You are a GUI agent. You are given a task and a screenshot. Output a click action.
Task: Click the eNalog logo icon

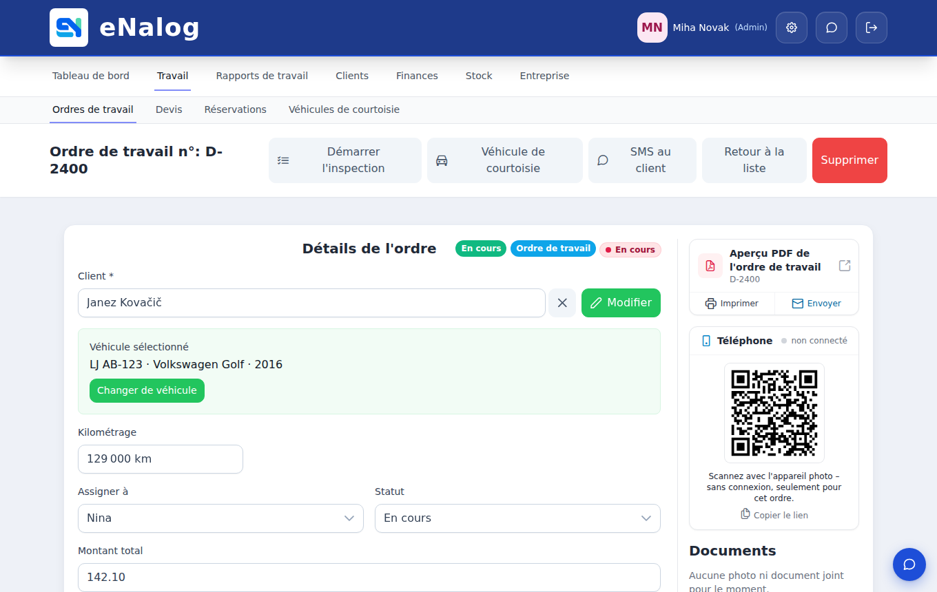click(69, 28)
